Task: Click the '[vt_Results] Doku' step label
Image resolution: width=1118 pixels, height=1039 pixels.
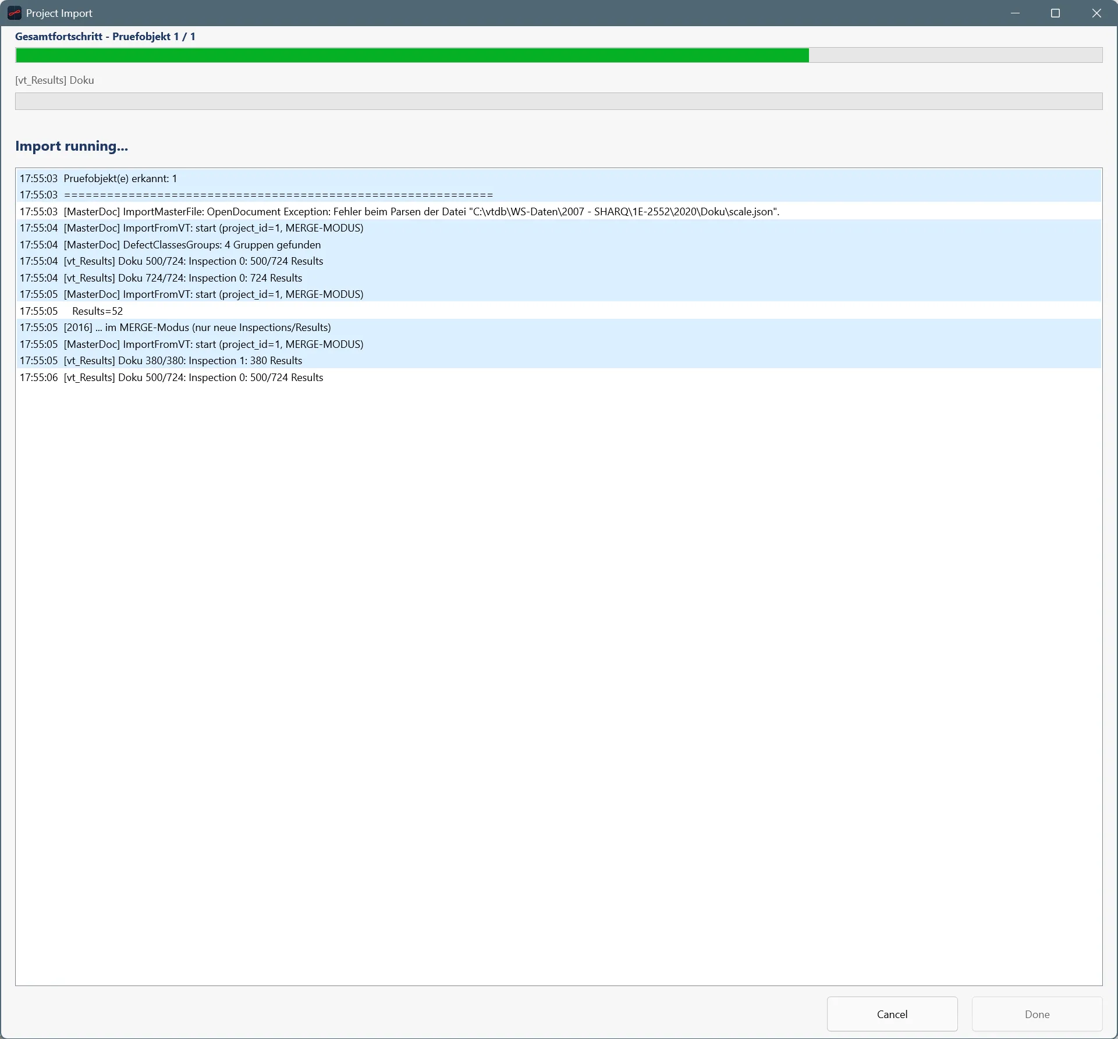Action: tap(55, 80)
